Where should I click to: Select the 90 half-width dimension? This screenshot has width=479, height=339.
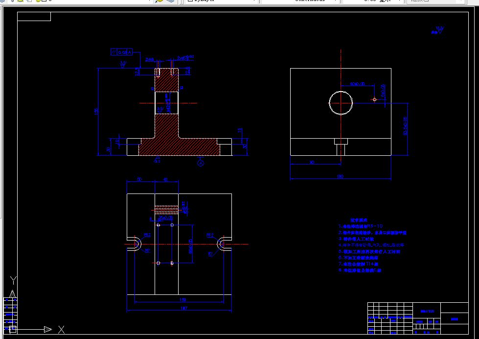point(312,162)
